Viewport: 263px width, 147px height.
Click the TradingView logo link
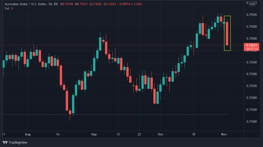click(x=15, y=142)
